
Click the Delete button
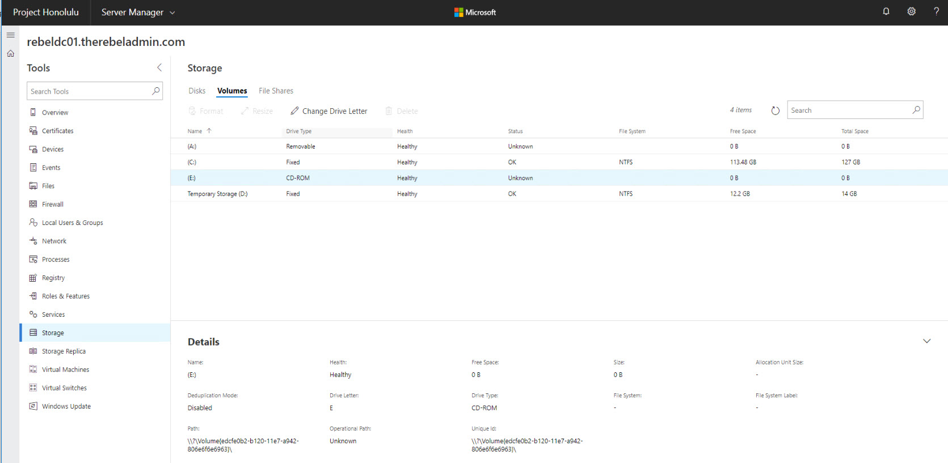point(402,111)
